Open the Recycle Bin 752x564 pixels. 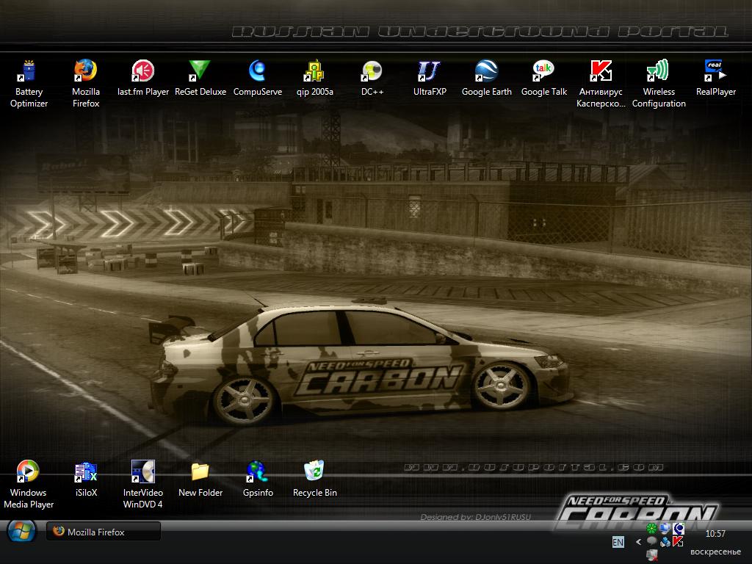click(314, 471)
